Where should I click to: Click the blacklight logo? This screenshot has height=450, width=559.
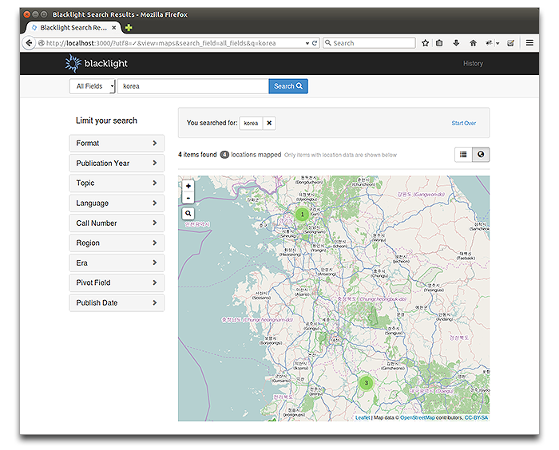pos(97,63)
